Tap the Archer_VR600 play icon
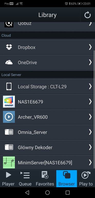The height and width of the screenshot is (198, 95). tap(9, 117)
